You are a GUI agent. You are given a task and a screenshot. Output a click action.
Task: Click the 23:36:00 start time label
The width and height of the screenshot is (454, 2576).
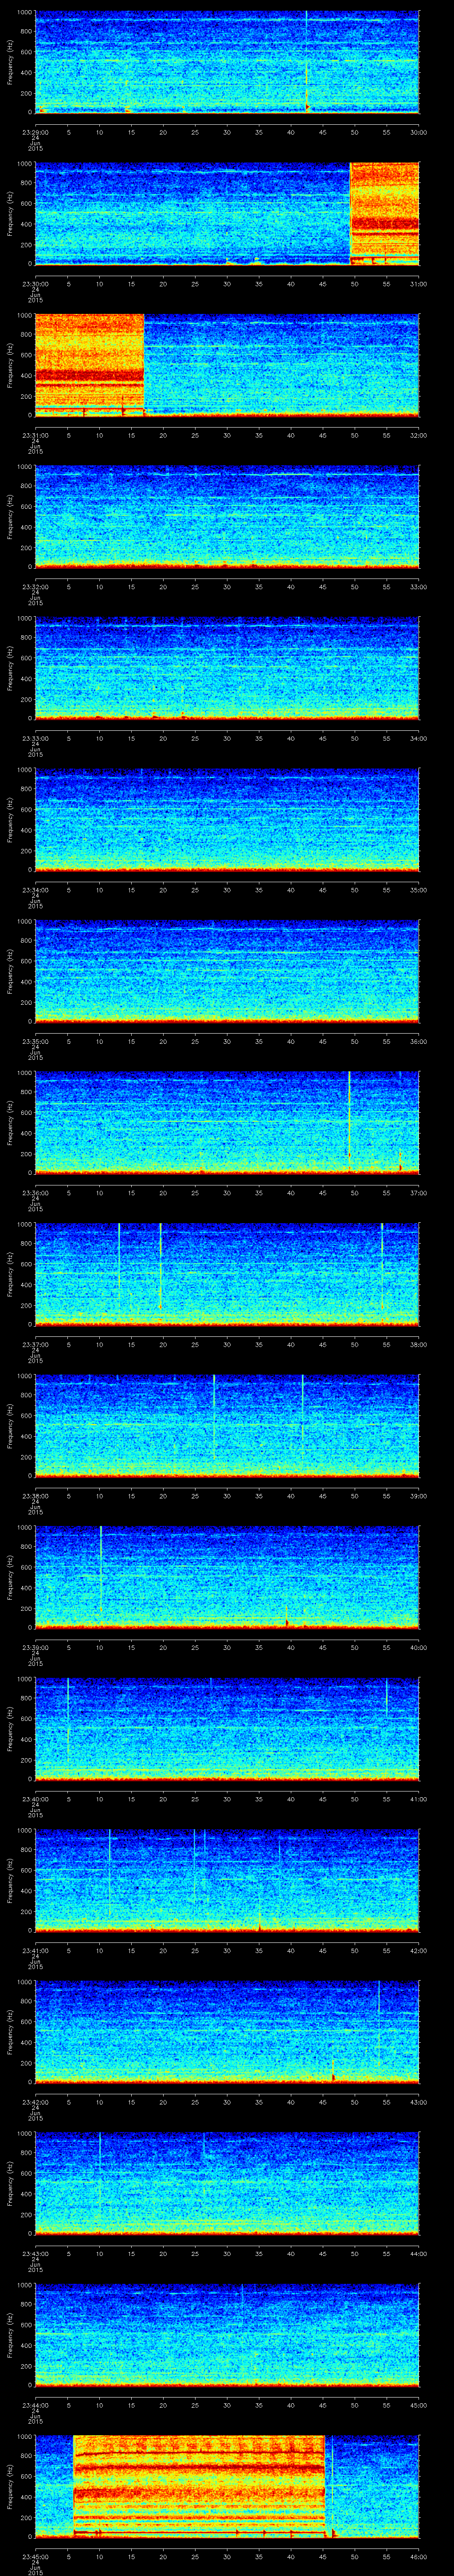35,1193
